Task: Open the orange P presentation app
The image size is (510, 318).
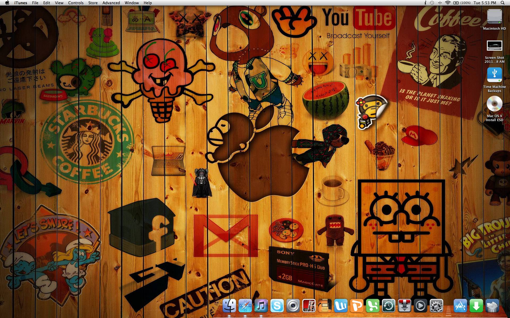Action: 356,306
